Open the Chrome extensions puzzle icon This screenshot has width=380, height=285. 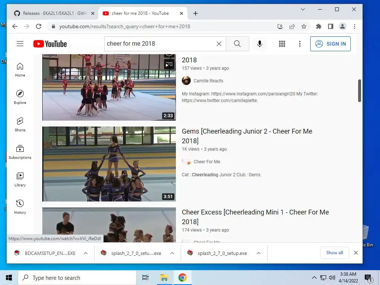point(319,26)
